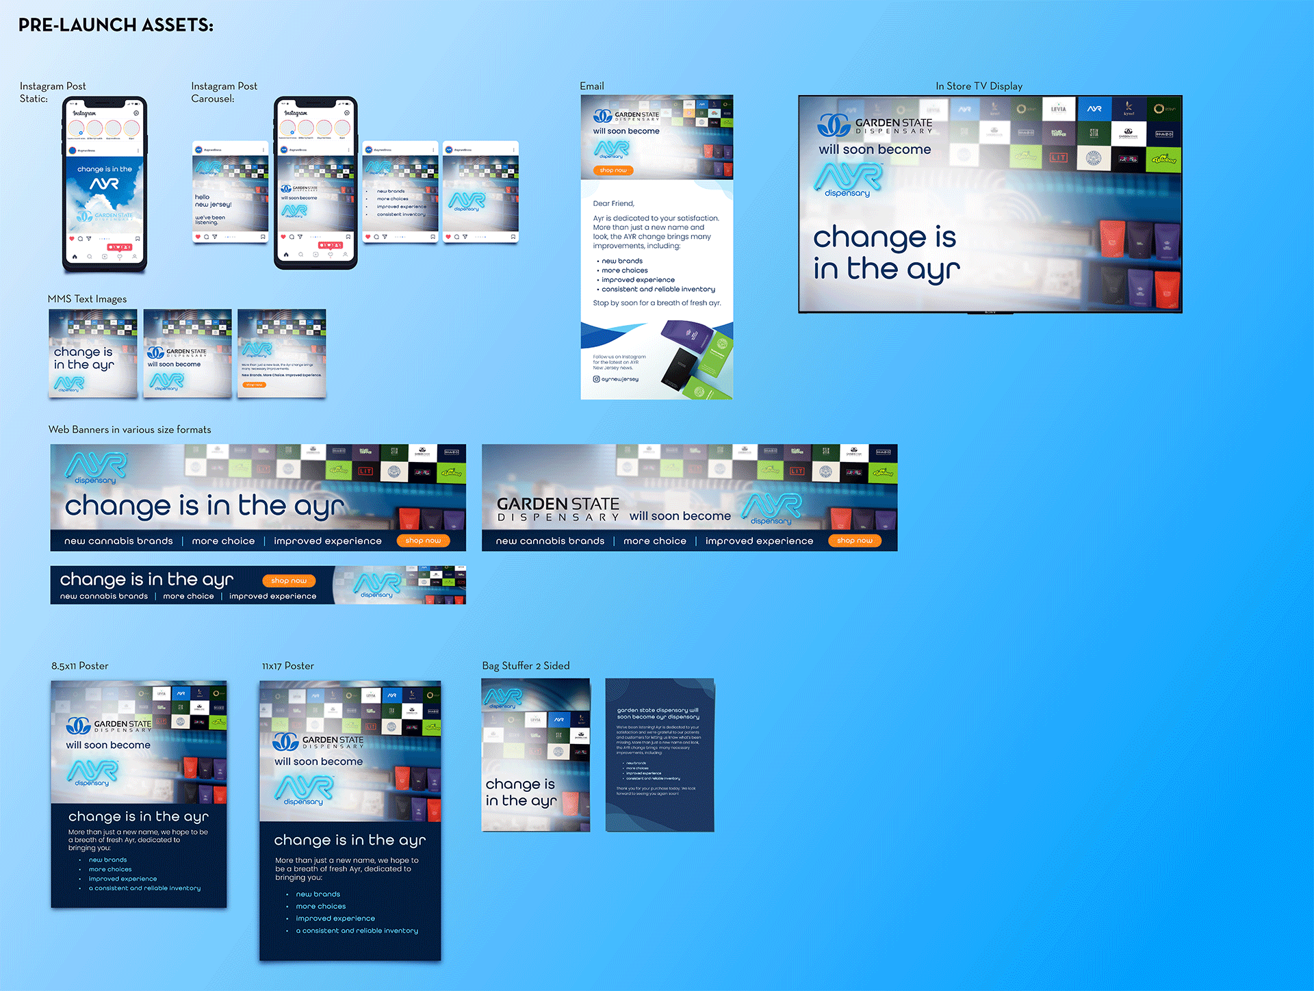Select the 'will soon become' MMS image
Screen dimensions: 1314x991
click(188, 354)
